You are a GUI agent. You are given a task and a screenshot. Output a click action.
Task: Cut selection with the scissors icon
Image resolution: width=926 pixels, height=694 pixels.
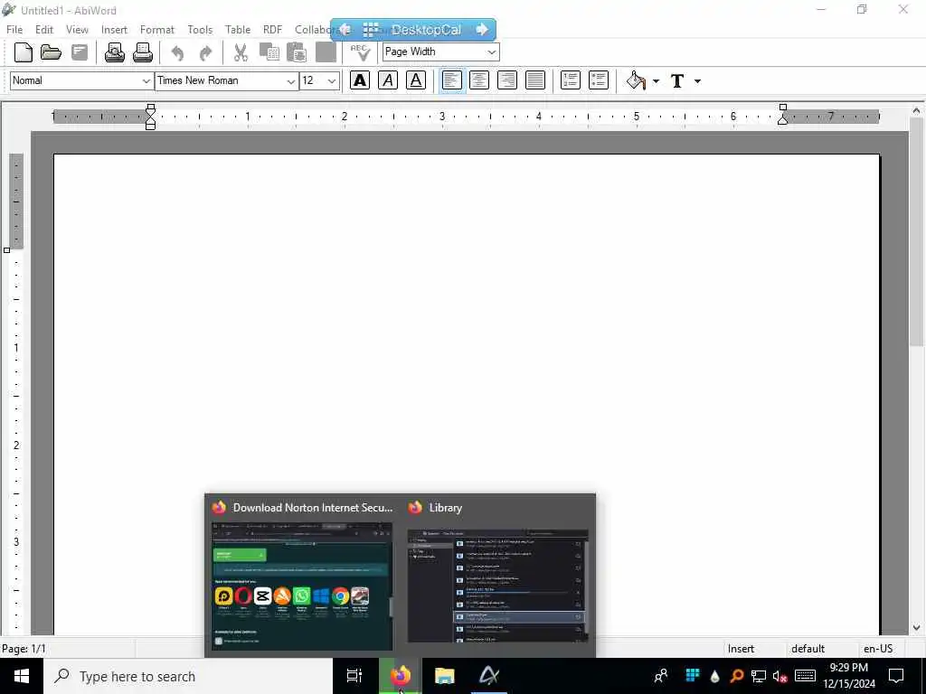pos(241,52)
